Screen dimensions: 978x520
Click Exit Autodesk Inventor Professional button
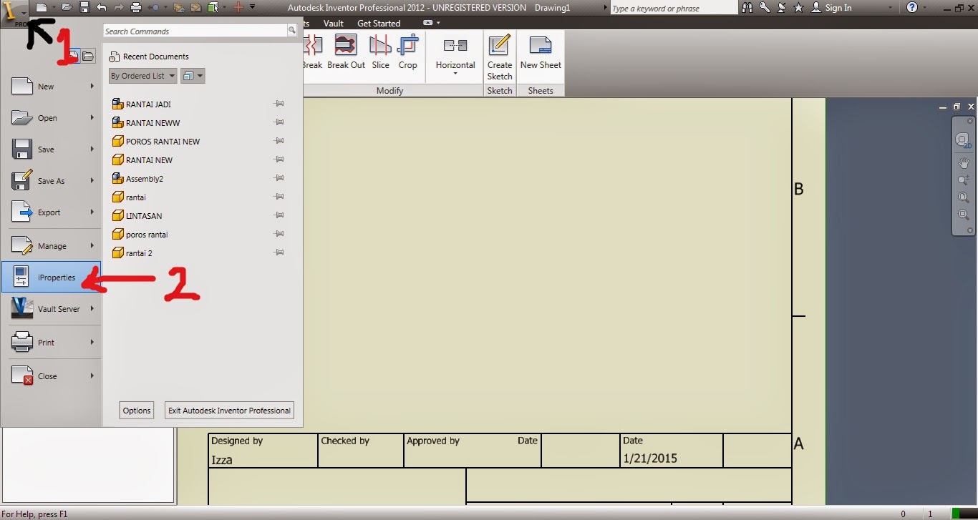tap(229, 411)
